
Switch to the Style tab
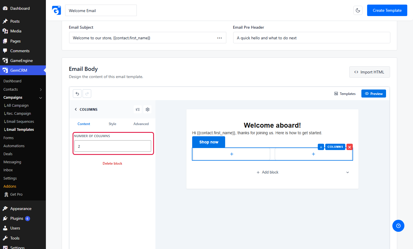[112, 124]
